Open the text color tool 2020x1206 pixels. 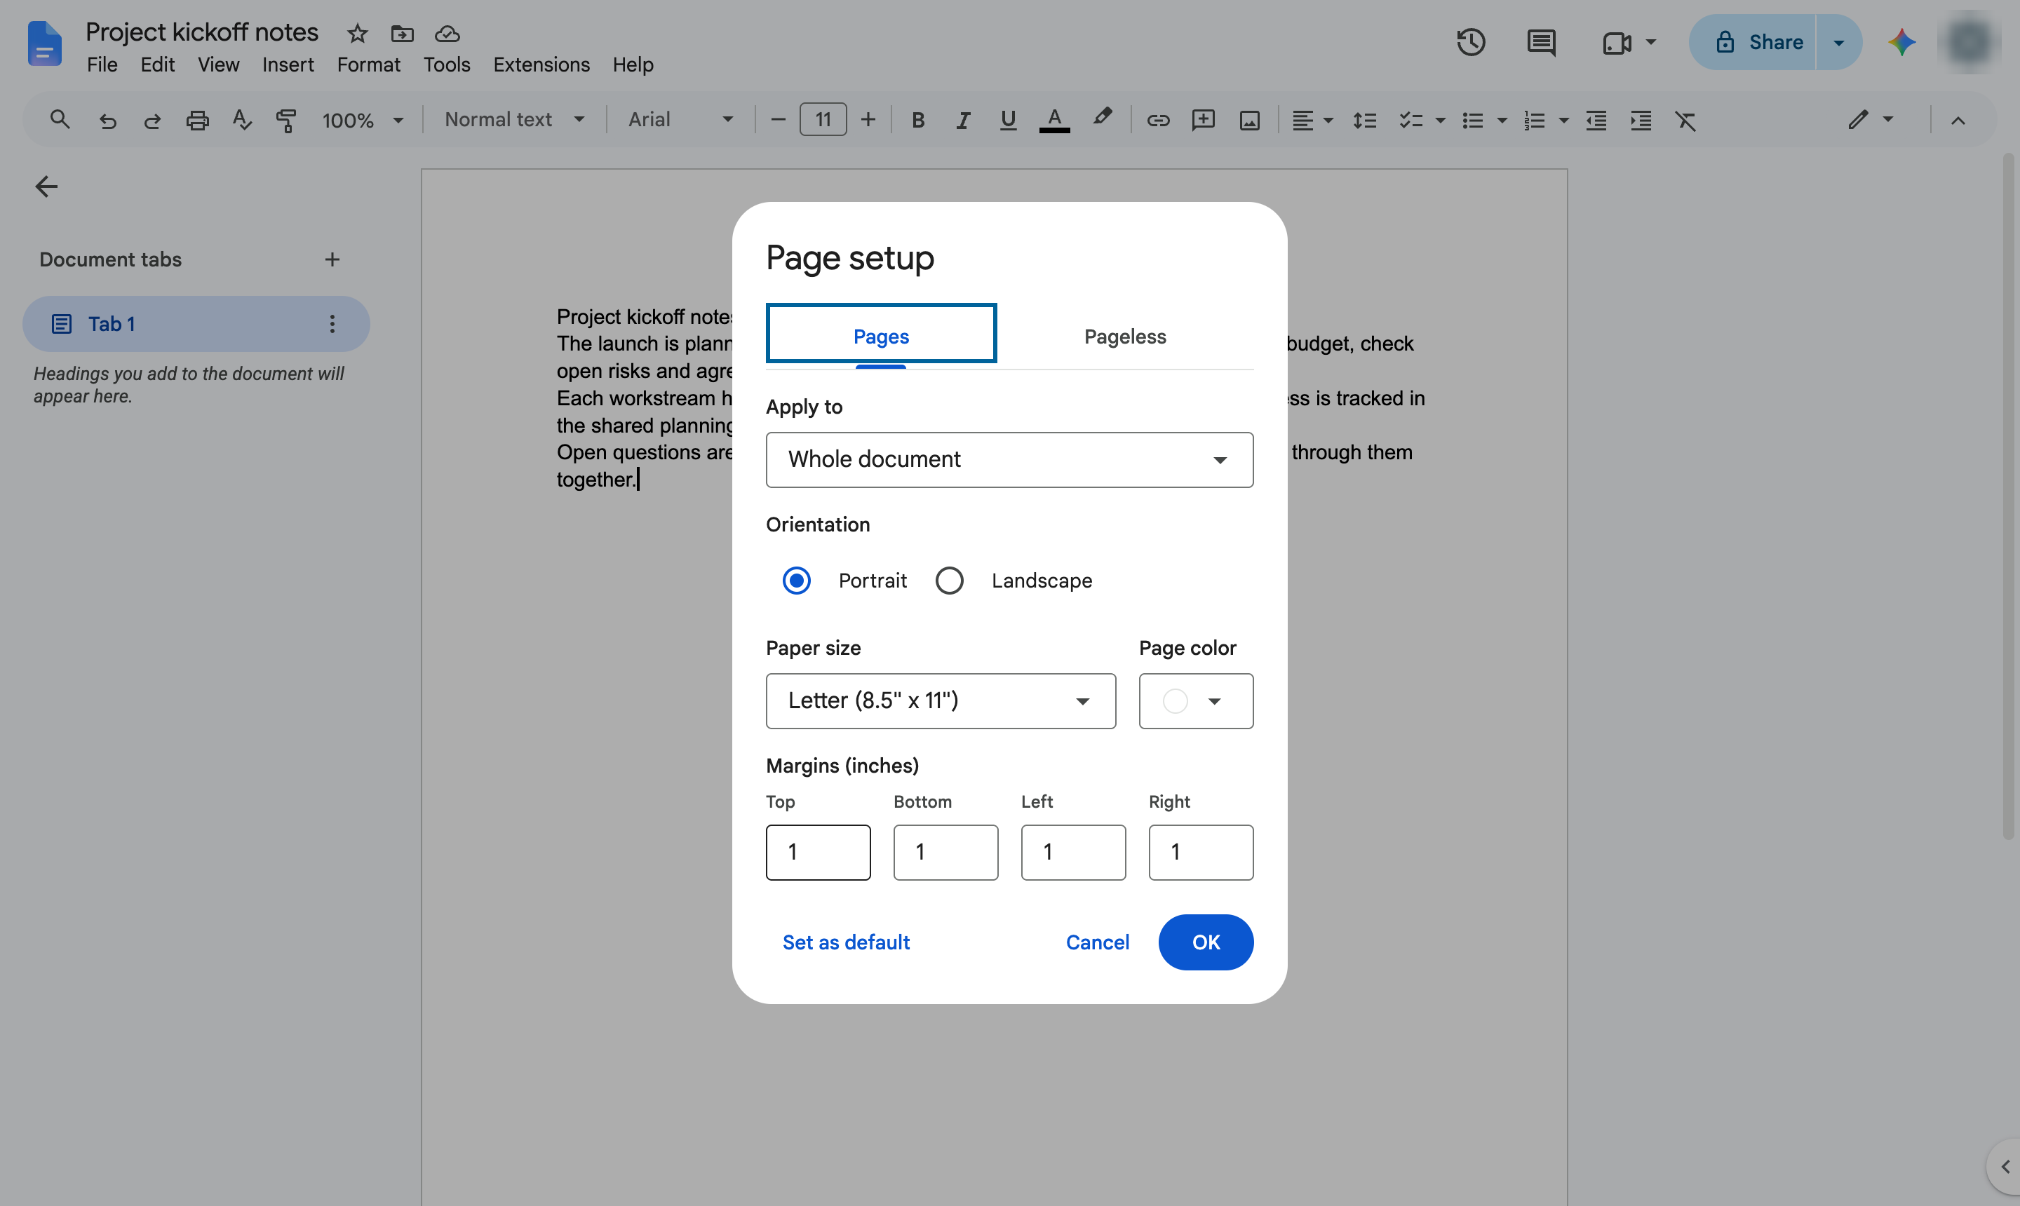coord(1054,121)
